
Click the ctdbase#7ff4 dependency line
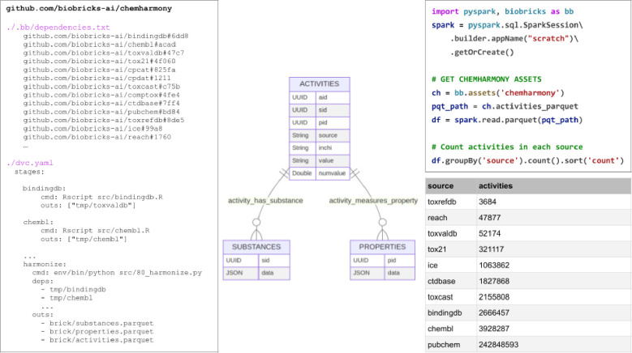(x=101, y=103)
